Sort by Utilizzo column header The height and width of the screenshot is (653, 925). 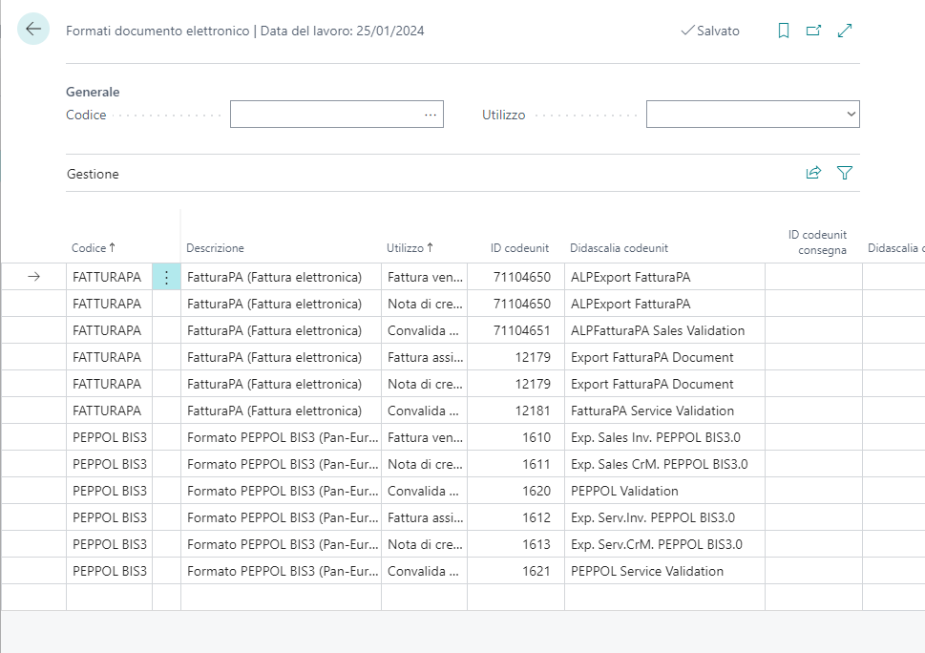(410, 248)
